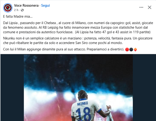
Task: Click the heart on fire emoji
Action: click(x=135, y=49)
